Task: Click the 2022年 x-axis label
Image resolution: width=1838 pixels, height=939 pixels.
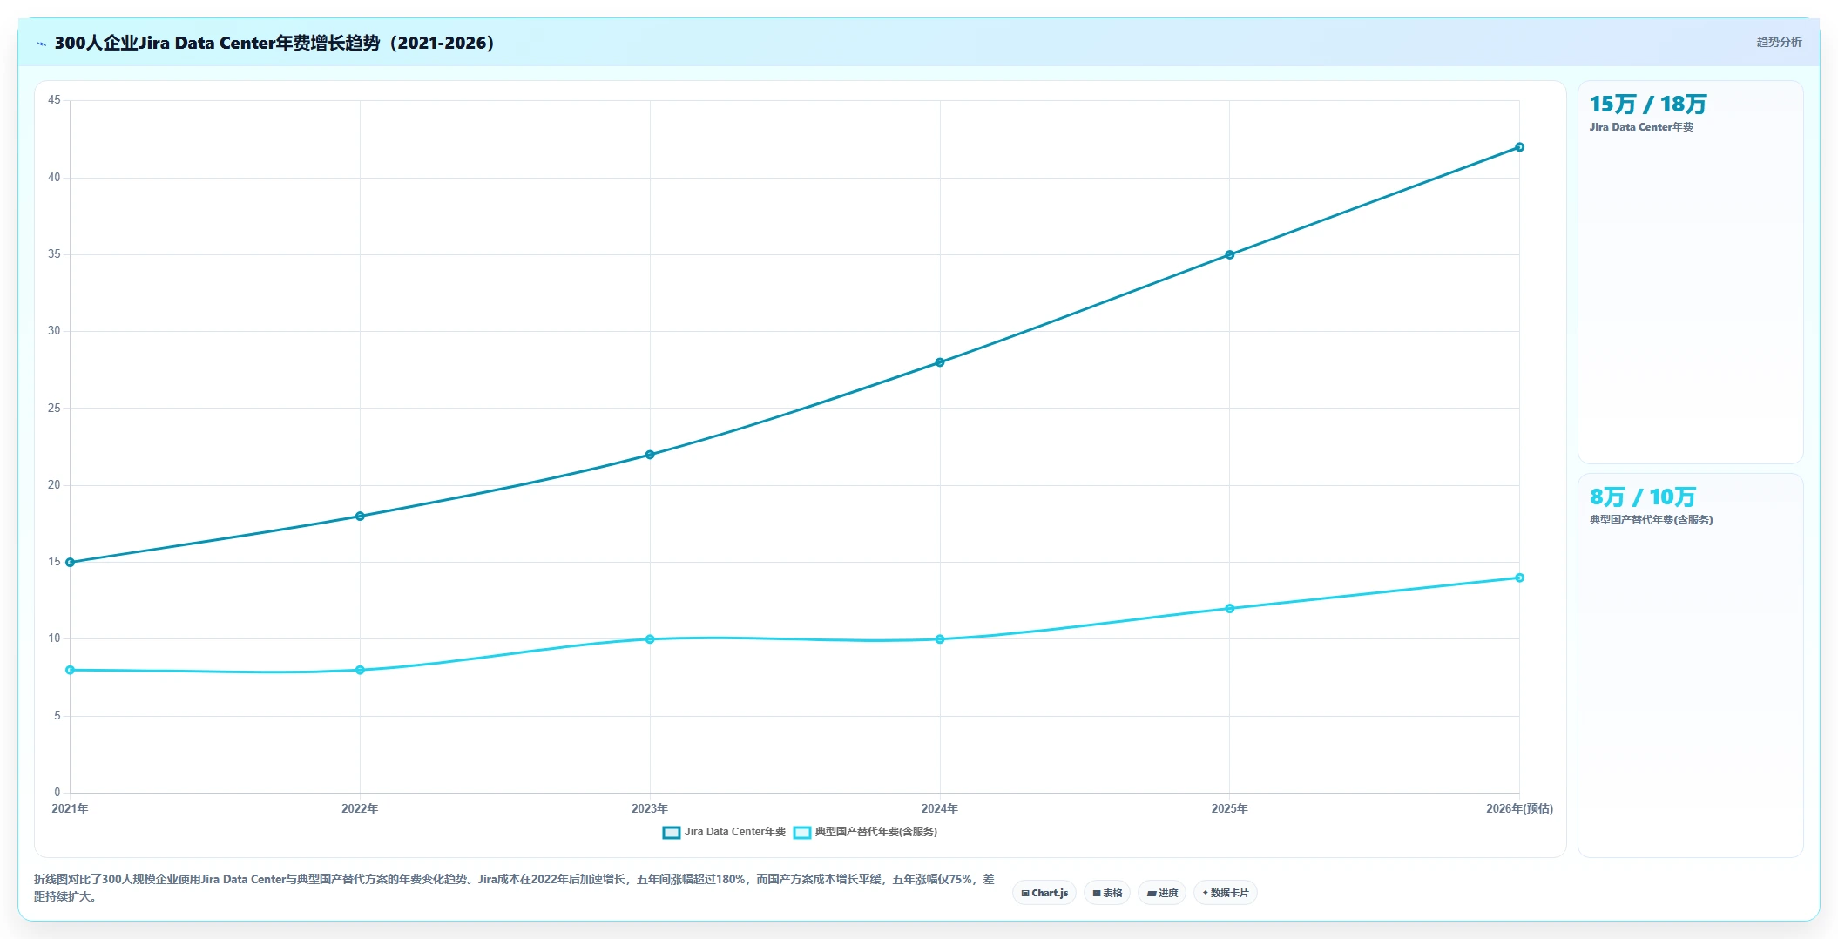Action: tap(360, 809)
